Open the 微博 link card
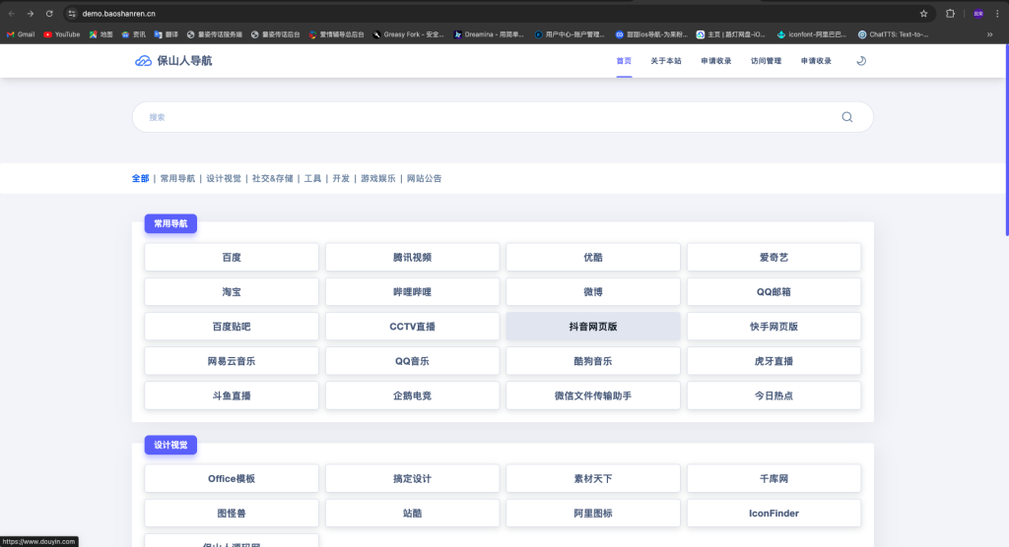Viewport: 1009px width, 547px height. coord(593,292)
